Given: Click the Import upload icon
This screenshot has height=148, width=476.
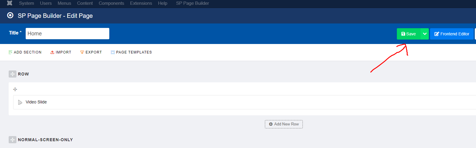Looking at the screenshot, I should 52,52.
